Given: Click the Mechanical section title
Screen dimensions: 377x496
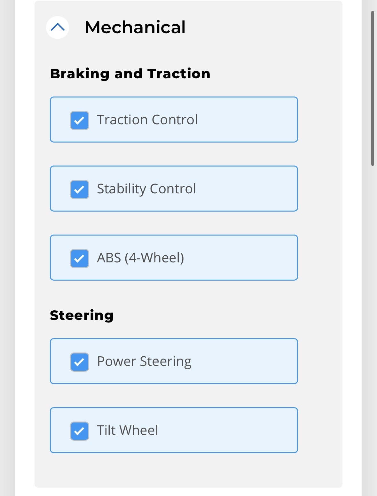Looking at the screenshot, I should 135,27.
